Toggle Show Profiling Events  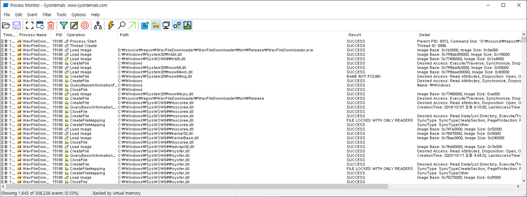[x=187, y=25]
